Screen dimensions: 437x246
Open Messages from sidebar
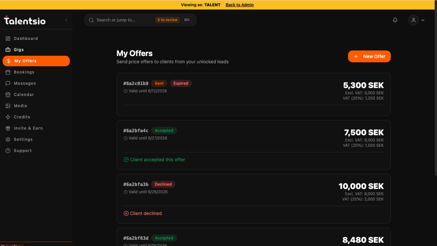[x=36, y=83]
